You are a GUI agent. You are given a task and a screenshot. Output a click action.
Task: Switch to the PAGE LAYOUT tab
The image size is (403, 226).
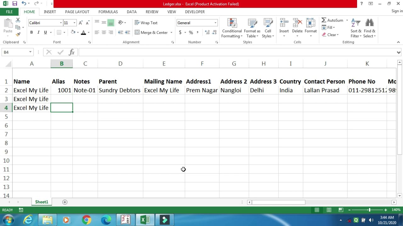[x=77, y=12]
